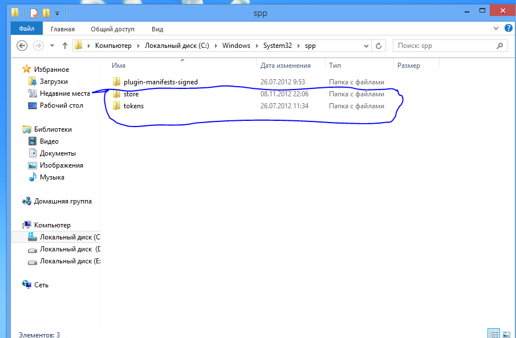Open Недавние места in favorites
Viewport: 516px width, 338px height.
[x=65, y=93]
